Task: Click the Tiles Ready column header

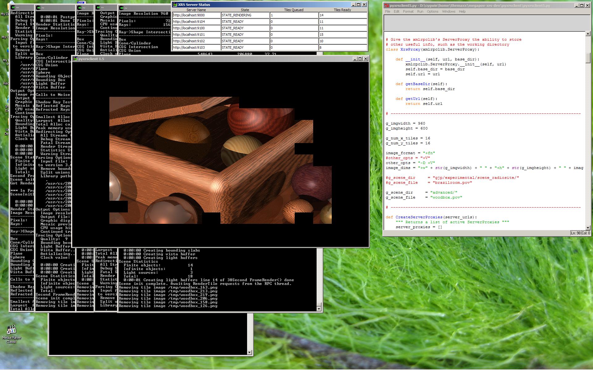Action: (342, 10)
